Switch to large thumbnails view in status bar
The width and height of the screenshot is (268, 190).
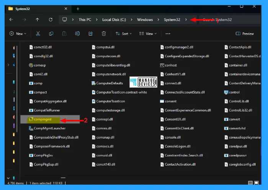coord(257,183)
